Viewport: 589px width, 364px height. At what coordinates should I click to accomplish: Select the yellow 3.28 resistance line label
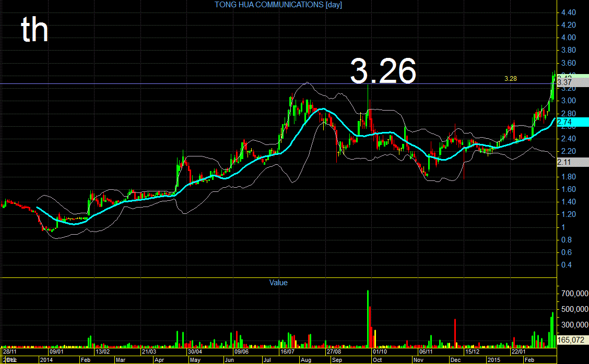click(511, 78)
